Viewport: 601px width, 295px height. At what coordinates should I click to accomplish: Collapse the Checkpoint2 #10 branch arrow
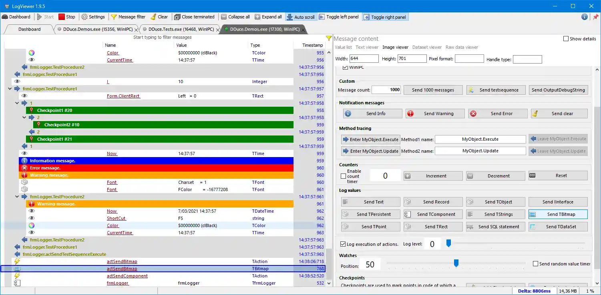click(x=24, y=117)
